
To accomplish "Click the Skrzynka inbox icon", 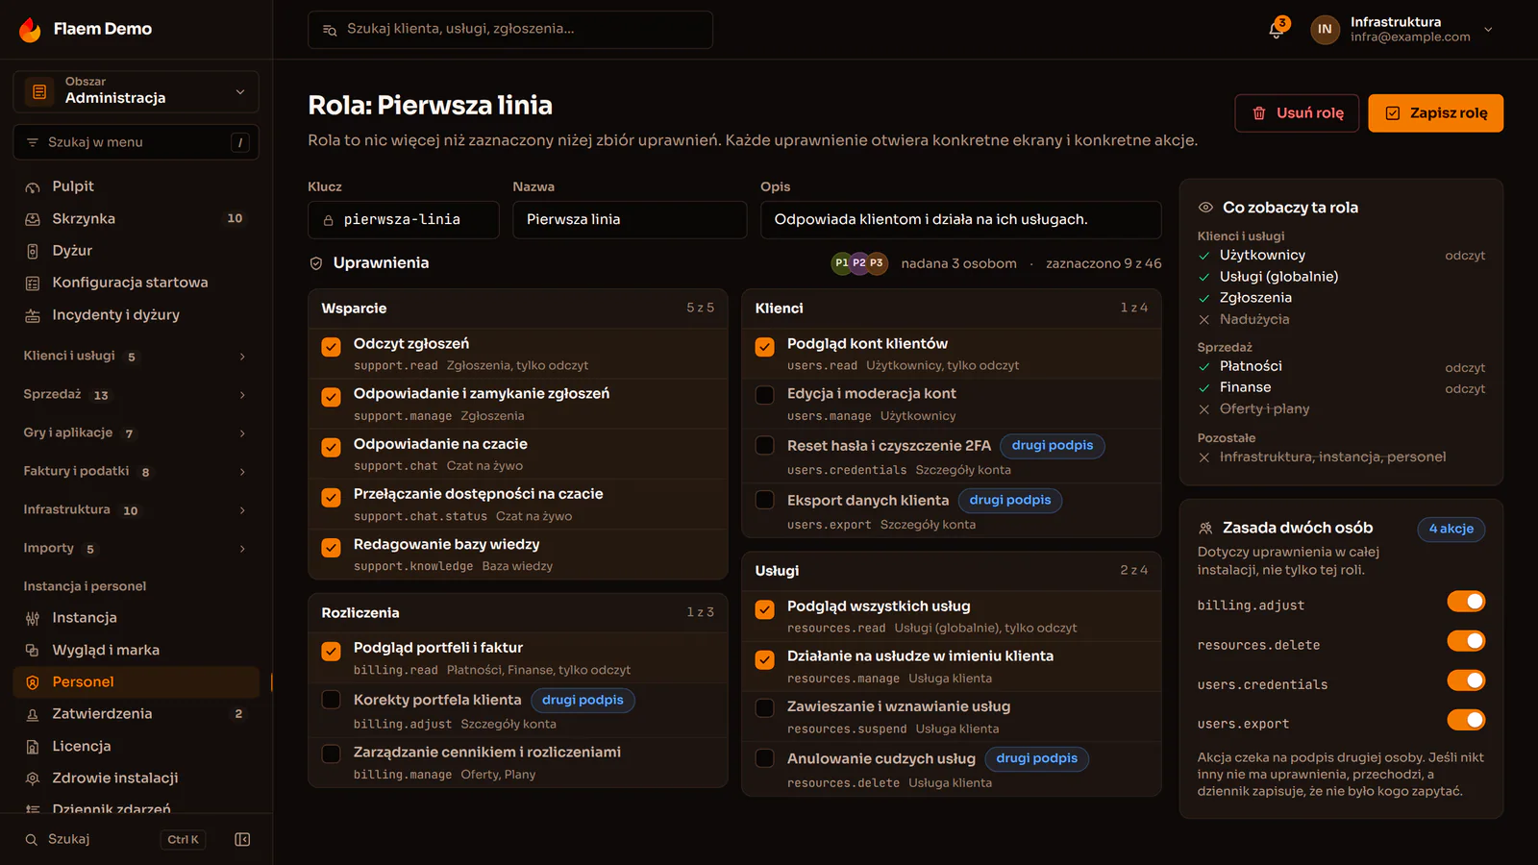I will point(33,219).
